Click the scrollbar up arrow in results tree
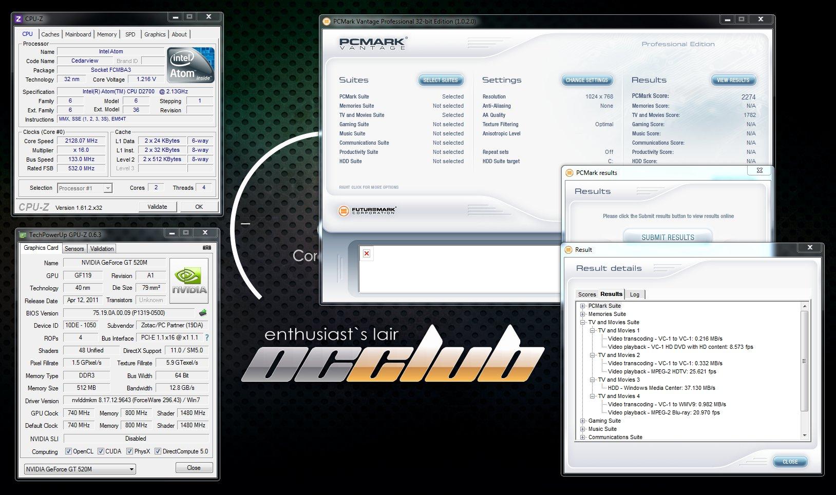The width and height of the screenshot is (836, 495). pyautogui.click(x=805, y=306)
